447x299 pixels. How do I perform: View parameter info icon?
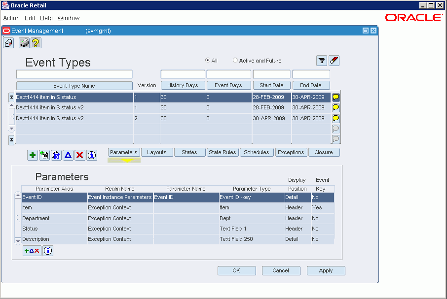tap(48, 251)
